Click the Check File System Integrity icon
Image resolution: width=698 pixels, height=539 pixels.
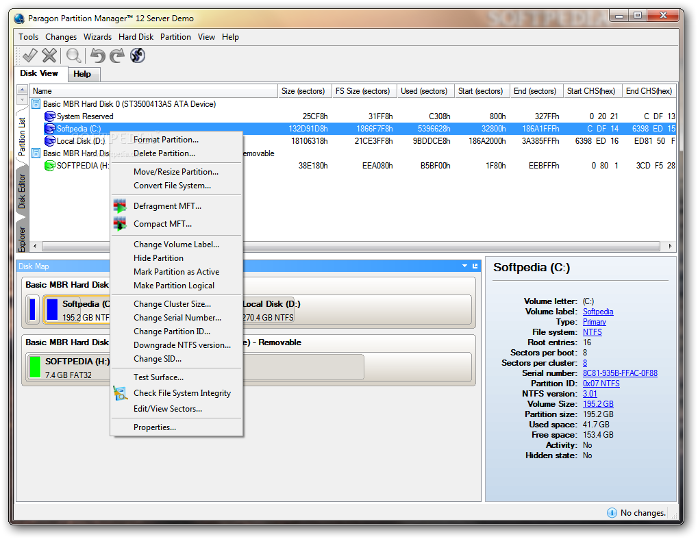point(120,393)
